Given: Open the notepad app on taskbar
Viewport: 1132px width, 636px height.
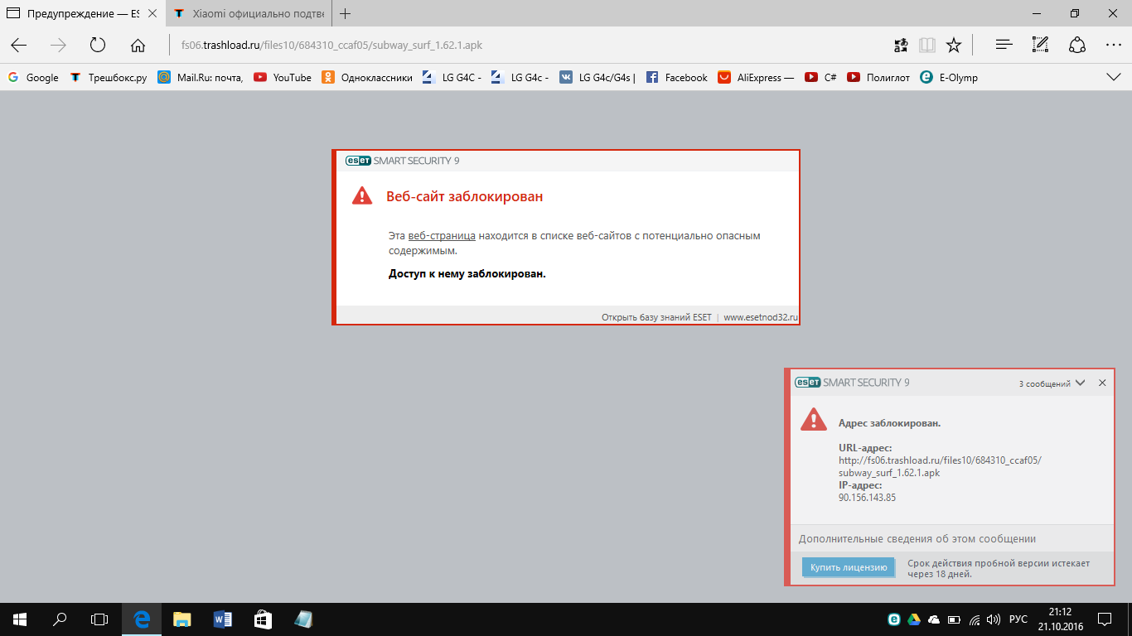Looking at the screenshot, I should (x=302, y=619).
